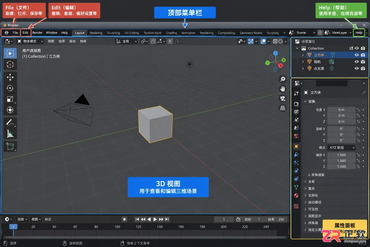
Task: Expand the 立方体 item in the outliner
Action: tap(303, 55)
